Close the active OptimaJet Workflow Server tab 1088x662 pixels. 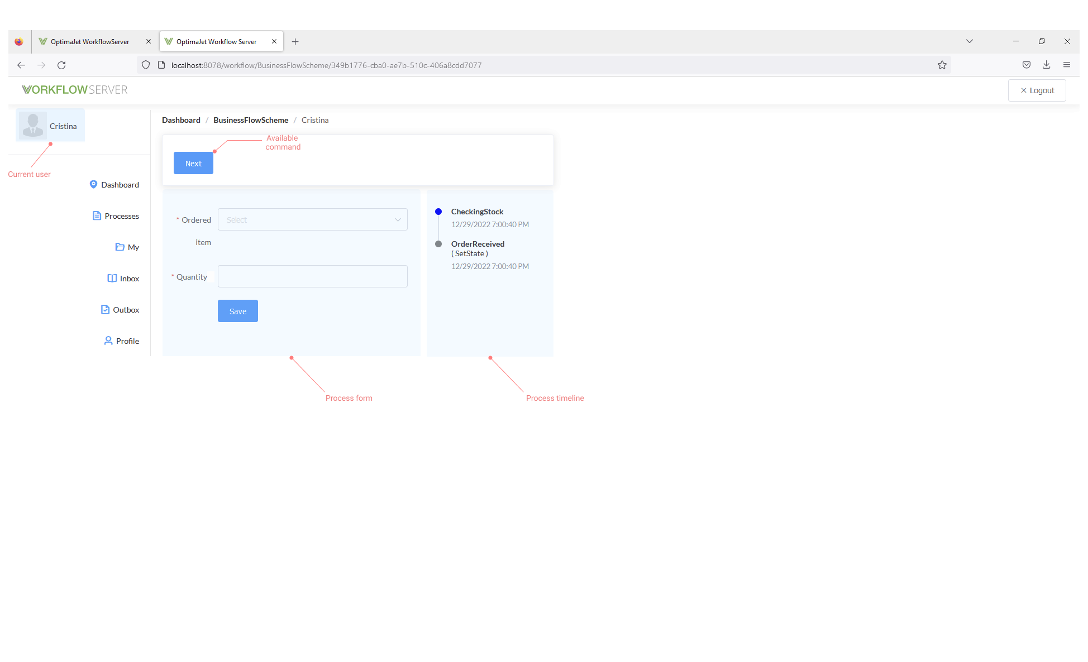click(x=274, y=41)
